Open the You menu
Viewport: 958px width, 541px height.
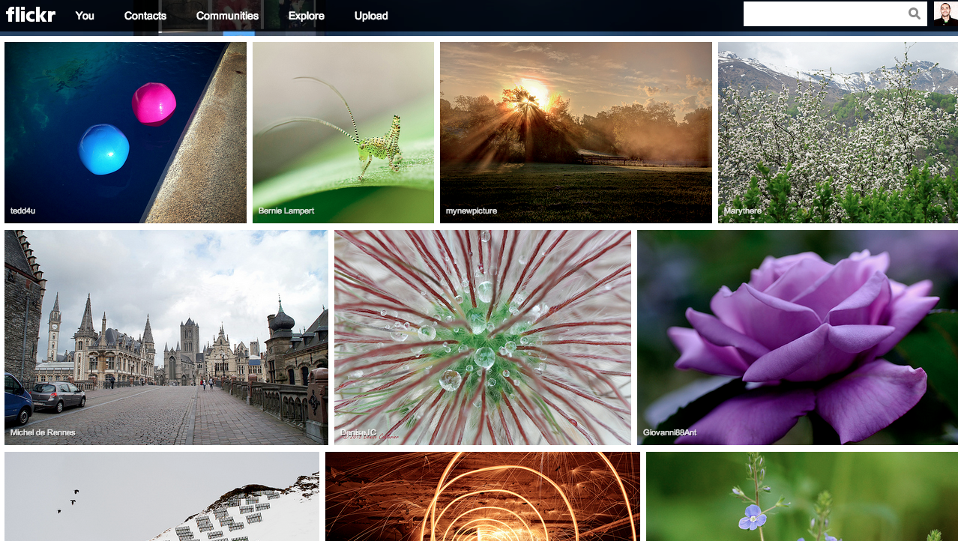(85, 16)
